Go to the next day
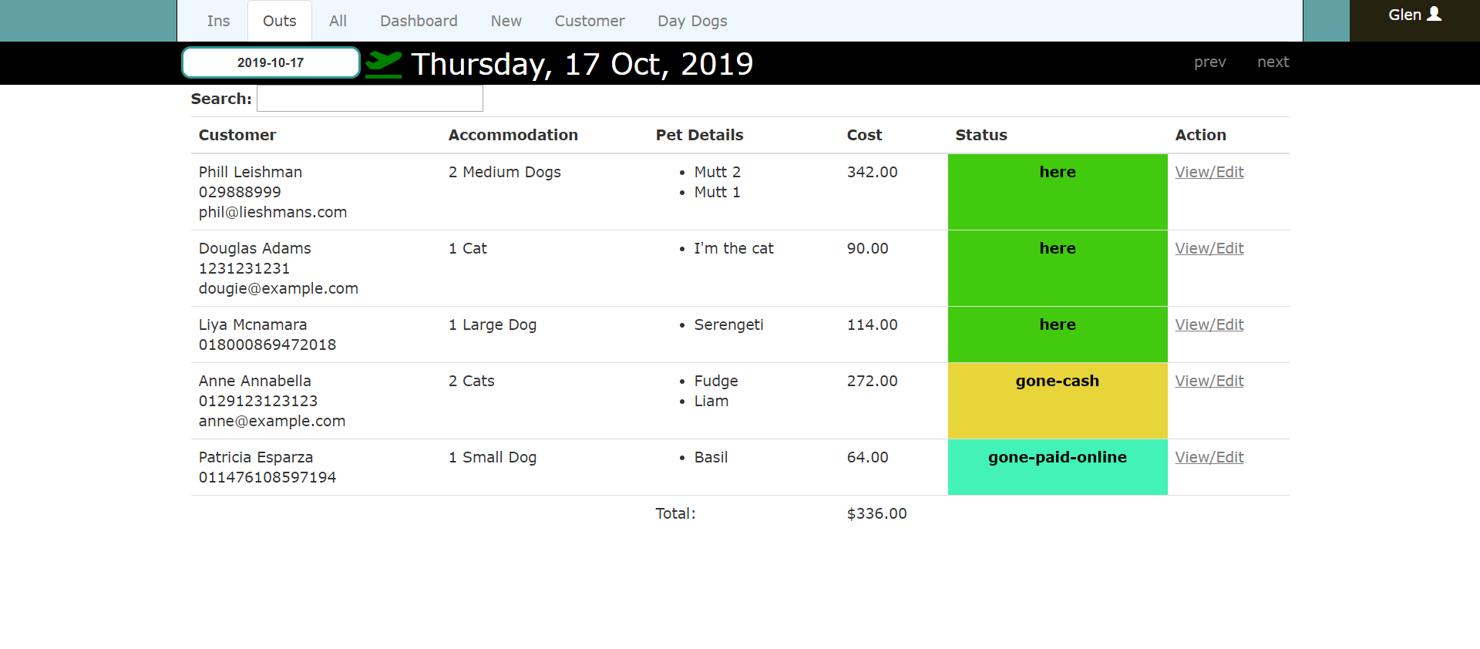 point(1273,62)
